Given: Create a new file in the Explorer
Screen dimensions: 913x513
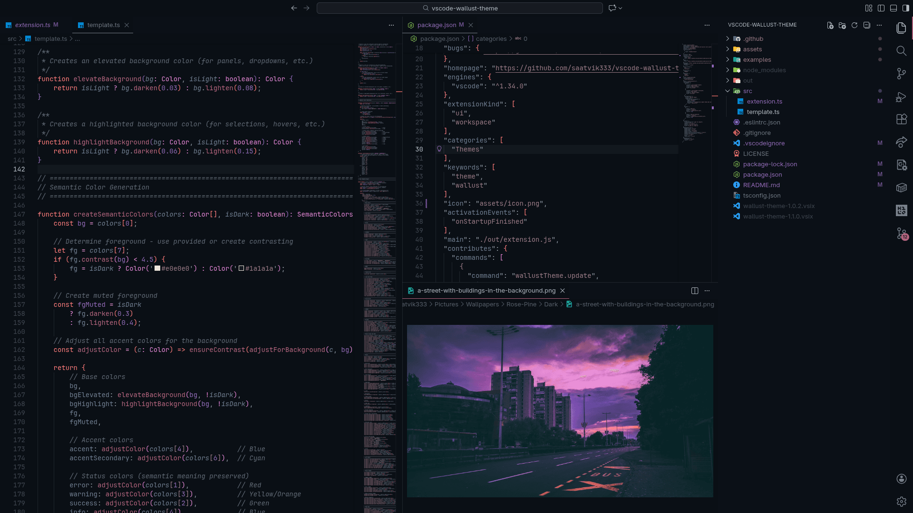Looking at the screenshot, I should [x=830, y=26].
